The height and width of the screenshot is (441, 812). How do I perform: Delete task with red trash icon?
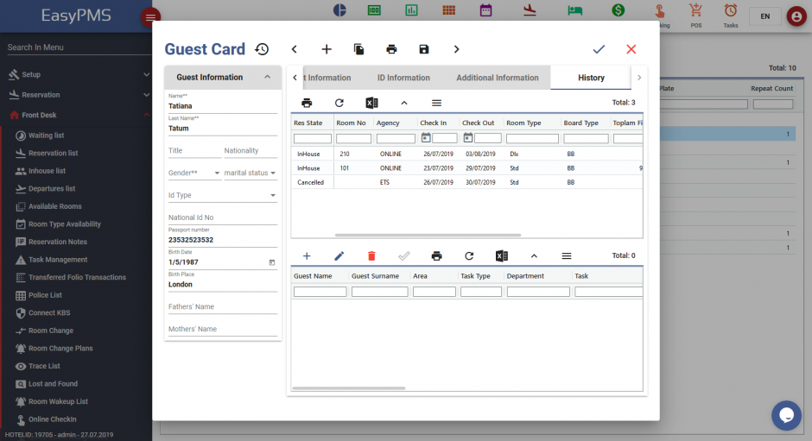[x=371, y=256]
